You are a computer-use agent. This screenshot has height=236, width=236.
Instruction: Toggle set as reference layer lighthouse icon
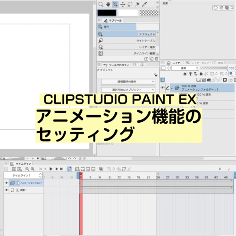coord(190,74)
